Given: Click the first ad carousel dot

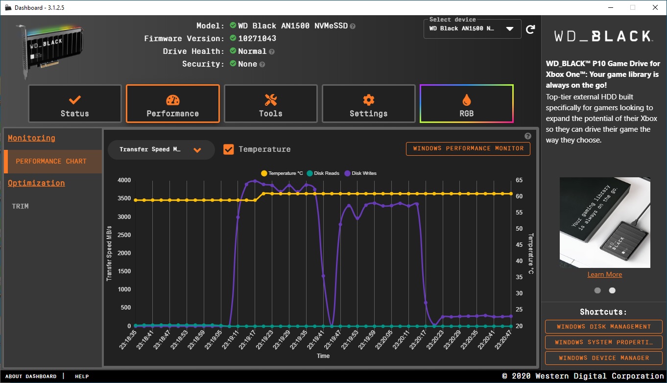Looking at the screenshot, I should click(x=597, y=290).
